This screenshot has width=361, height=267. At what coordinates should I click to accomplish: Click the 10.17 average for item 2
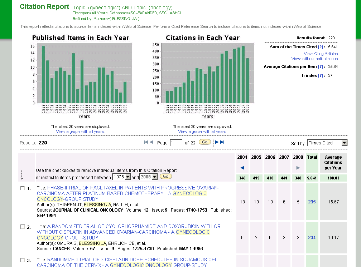333,238
